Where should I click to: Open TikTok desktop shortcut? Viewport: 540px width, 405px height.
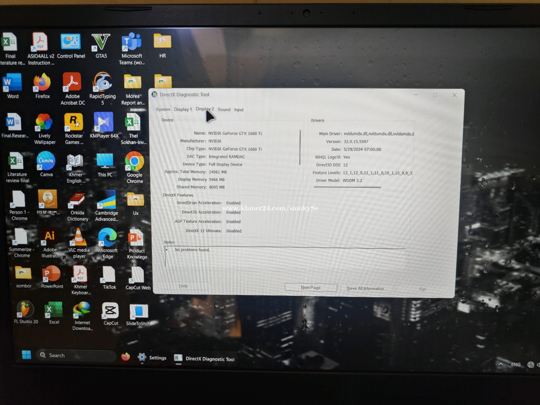coord(109,278)
